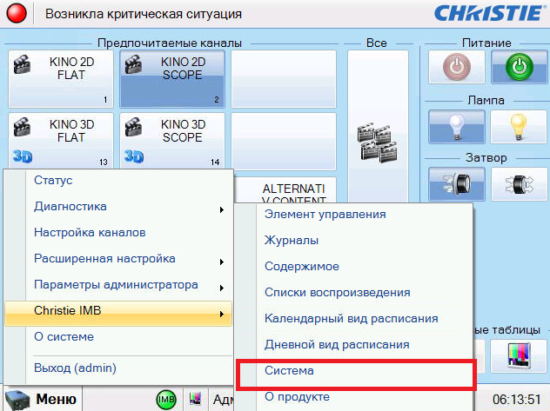Select the KINO 2D SCOPE channel

pos(172,79)
